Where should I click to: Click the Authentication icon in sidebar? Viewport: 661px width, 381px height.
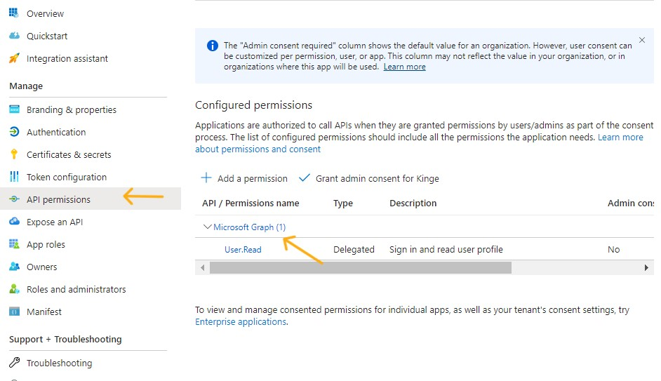(13, 132)
